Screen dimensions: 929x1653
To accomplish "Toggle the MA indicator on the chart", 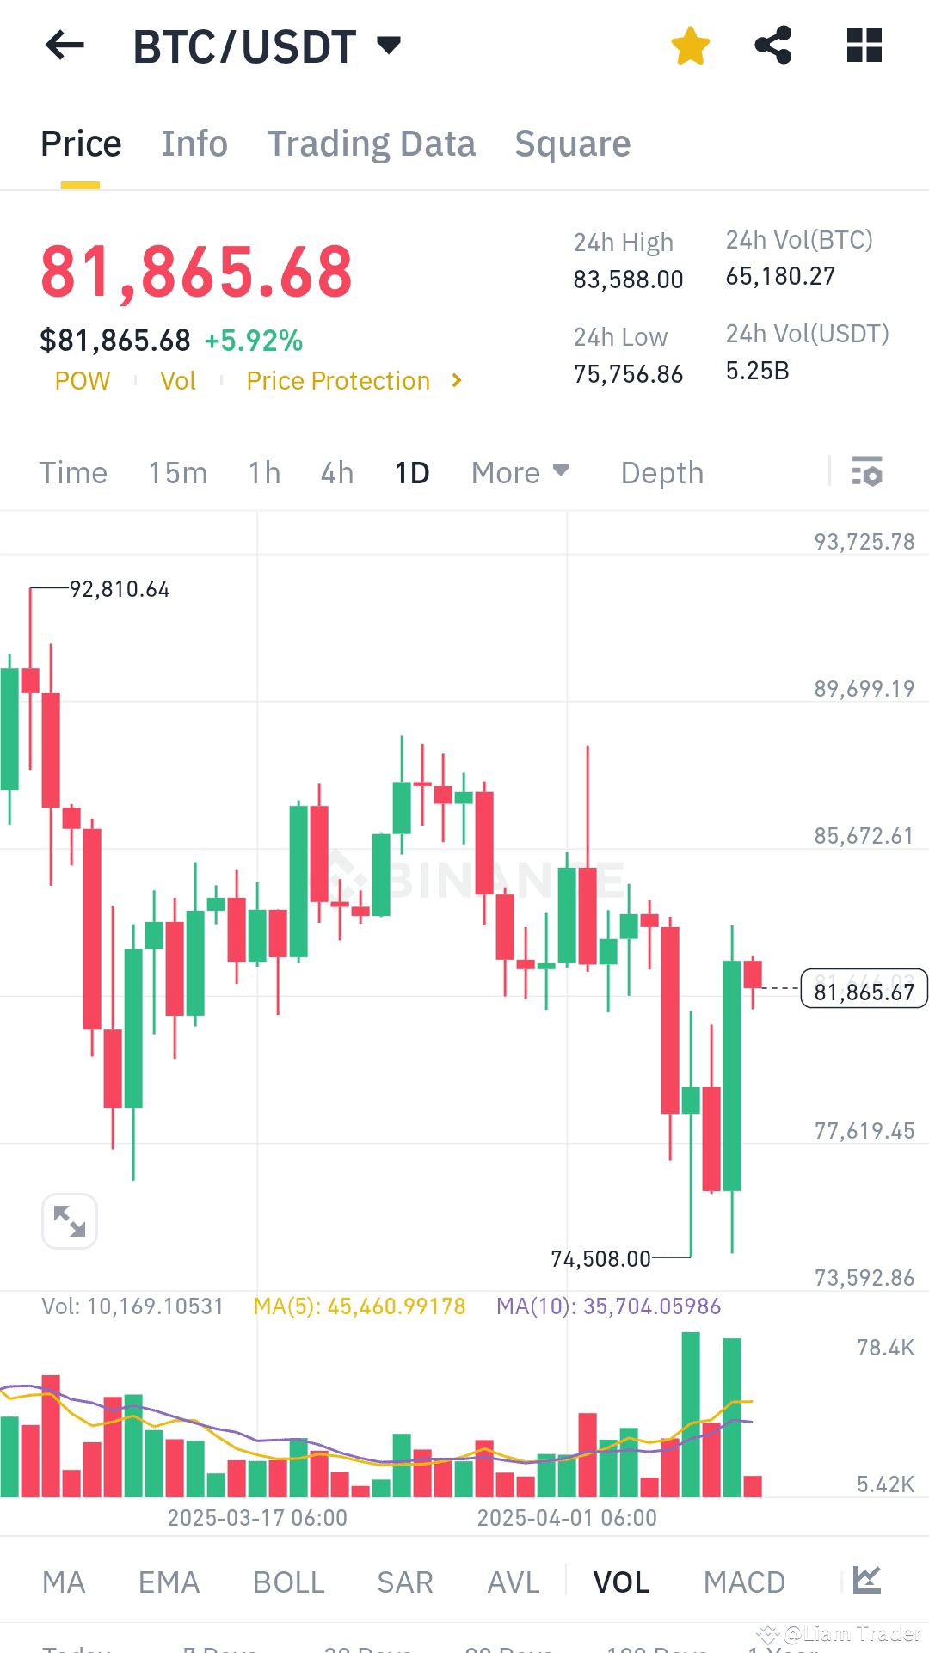I will pos(64,1581).
